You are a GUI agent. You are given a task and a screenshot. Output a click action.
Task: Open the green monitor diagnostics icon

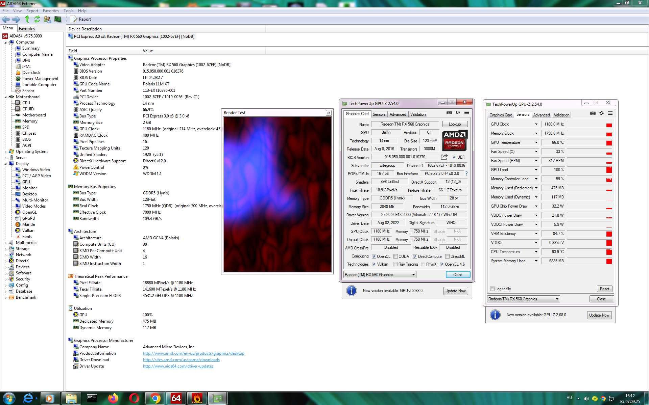pyautogui.click(x=58, y=19)
